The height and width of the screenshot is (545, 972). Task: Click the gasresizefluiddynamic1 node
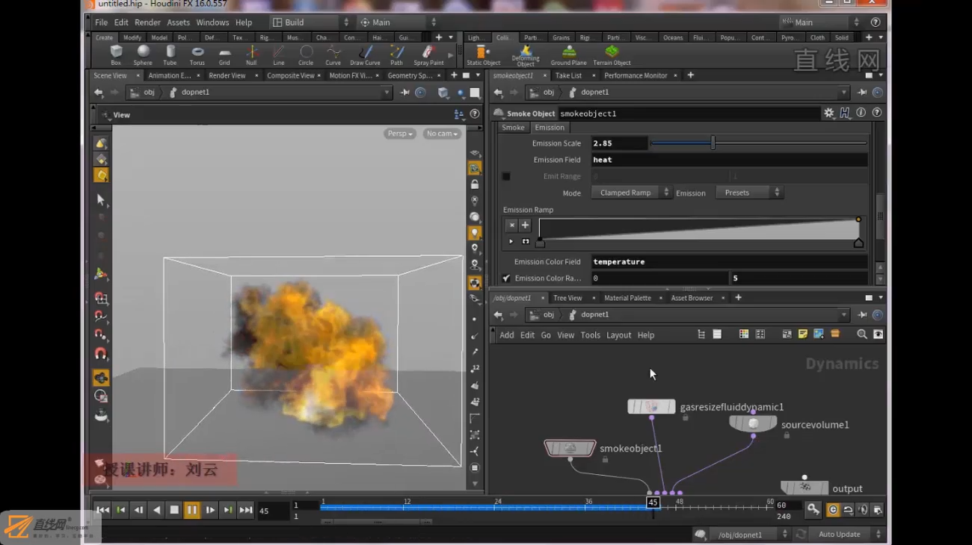(x=651, y=407)
